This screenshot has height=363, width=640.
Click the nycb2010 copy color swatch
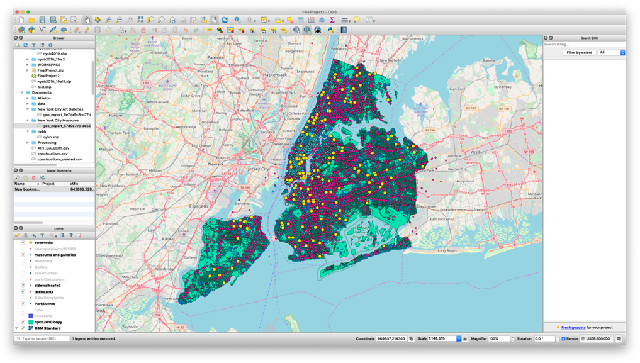(31, 322)
